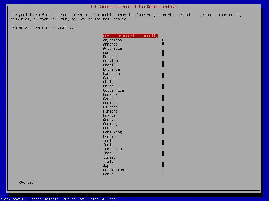Choose Georgia mirror country
This screenshot has width=269, height=201.
coord(110,119)
